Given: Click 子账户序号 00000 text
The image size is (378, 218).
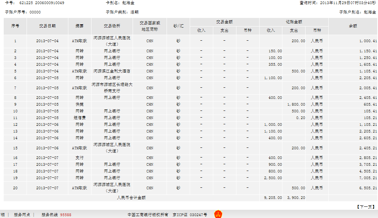Looking at the screenshot, I should click(x=23, y=12).
